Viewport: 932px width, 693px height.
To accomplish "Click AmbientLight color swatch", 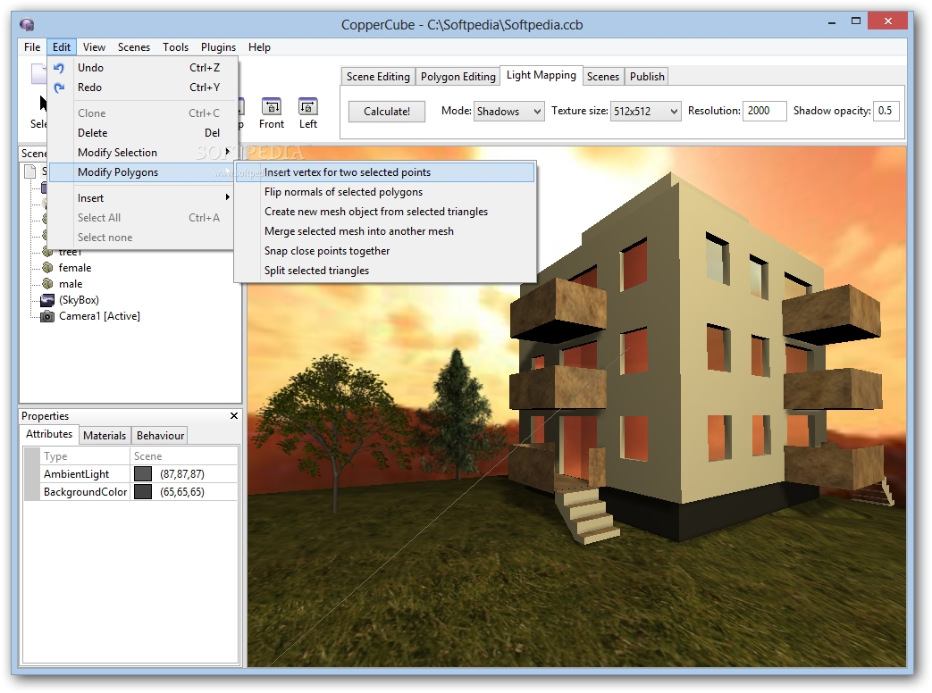I will 143,474.
